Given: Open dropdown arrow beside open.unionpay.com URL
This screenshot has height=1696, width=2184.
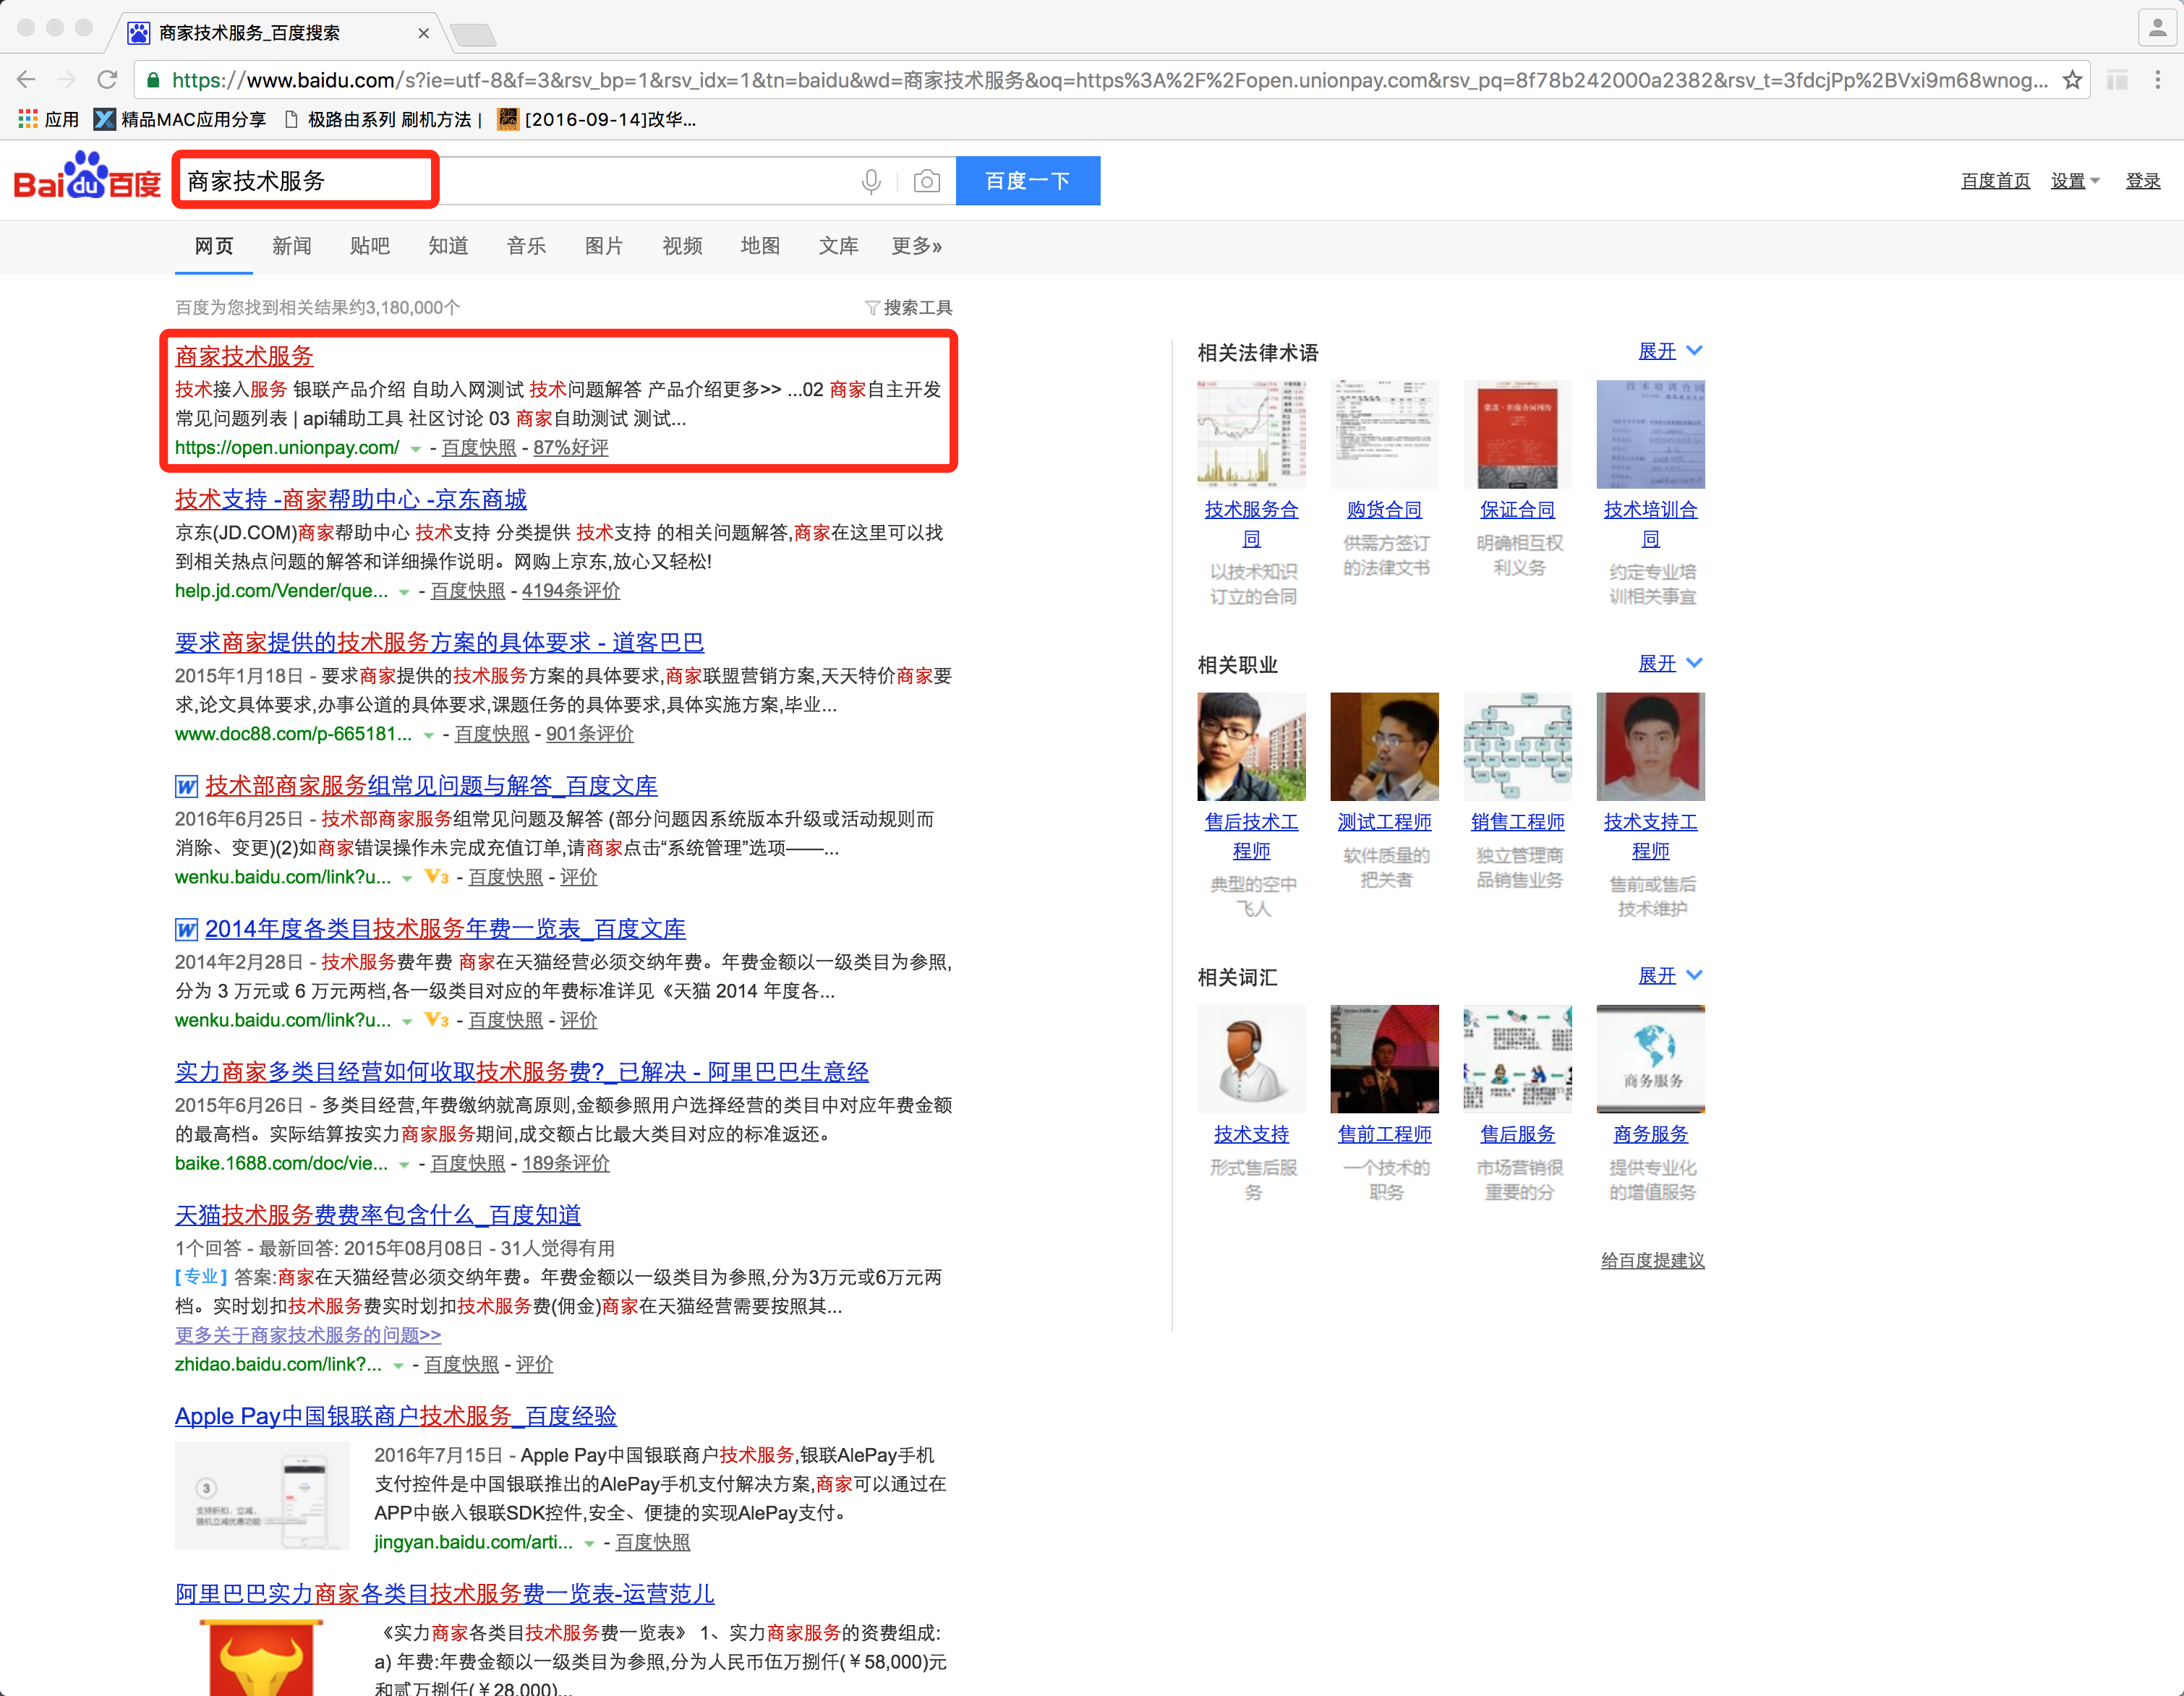Looking at the screenshot, I should point(415,449).
